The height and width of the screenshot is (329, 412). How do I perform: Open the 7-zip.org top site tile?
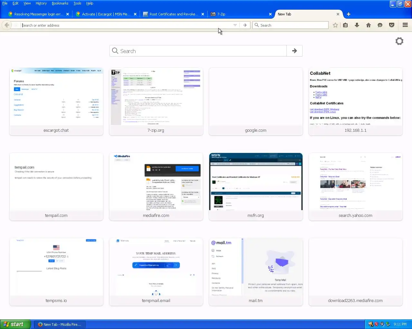pyautogui.click(x=156, y=102)
